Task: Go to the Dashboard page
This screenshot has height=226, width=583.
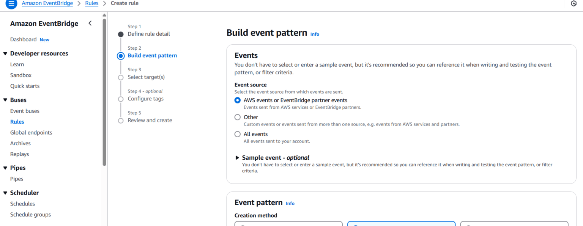Action: click(x=23, y=39)
